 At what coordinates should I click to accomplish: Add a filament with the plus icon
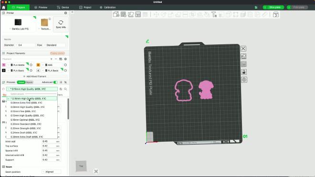(x=51, y=59)
